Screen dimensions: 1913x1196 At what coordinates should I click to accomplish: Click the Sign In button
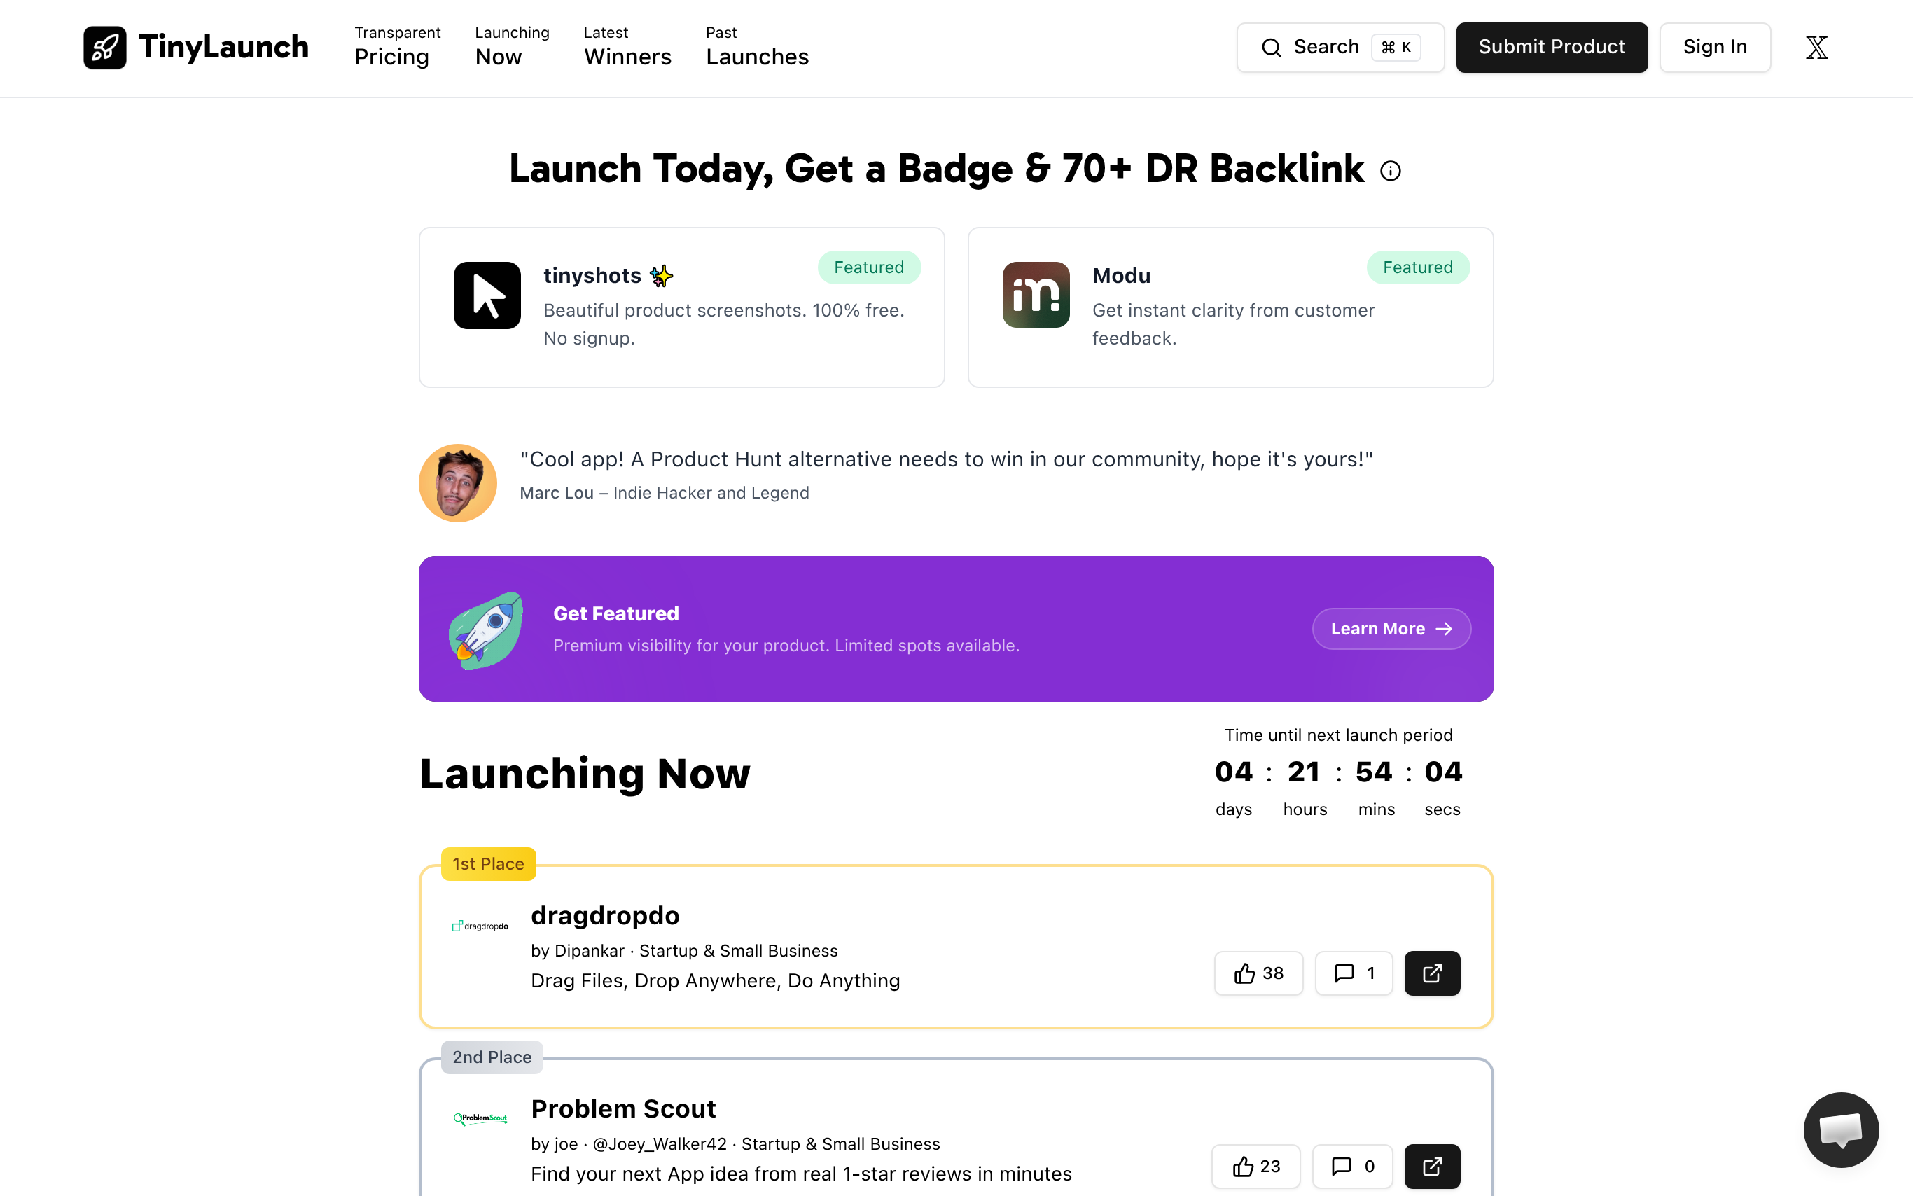(1715, 48)
